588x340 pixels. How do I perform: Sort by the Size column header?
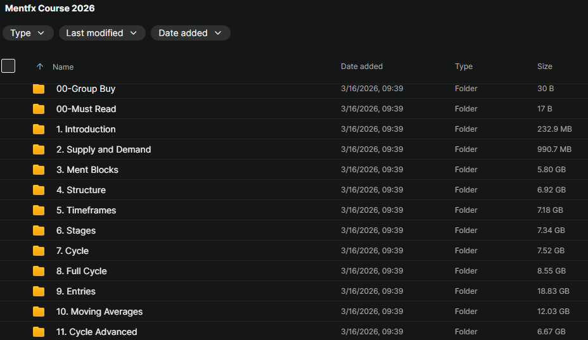click(544, 66)
